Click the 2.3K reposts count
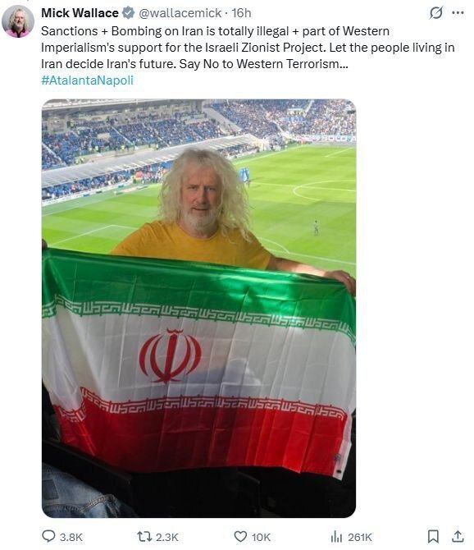 pyautogui.click(x=167, y=537)
